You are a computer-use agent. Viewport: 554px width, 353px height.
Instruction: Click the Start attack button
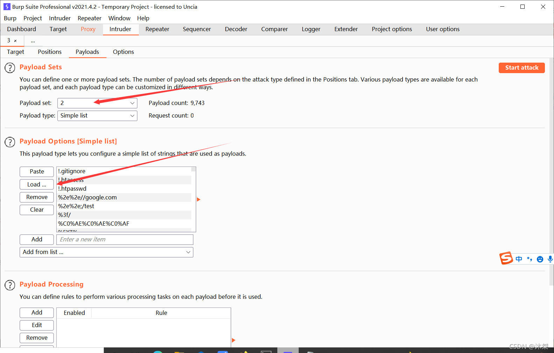tap(522, 68)
